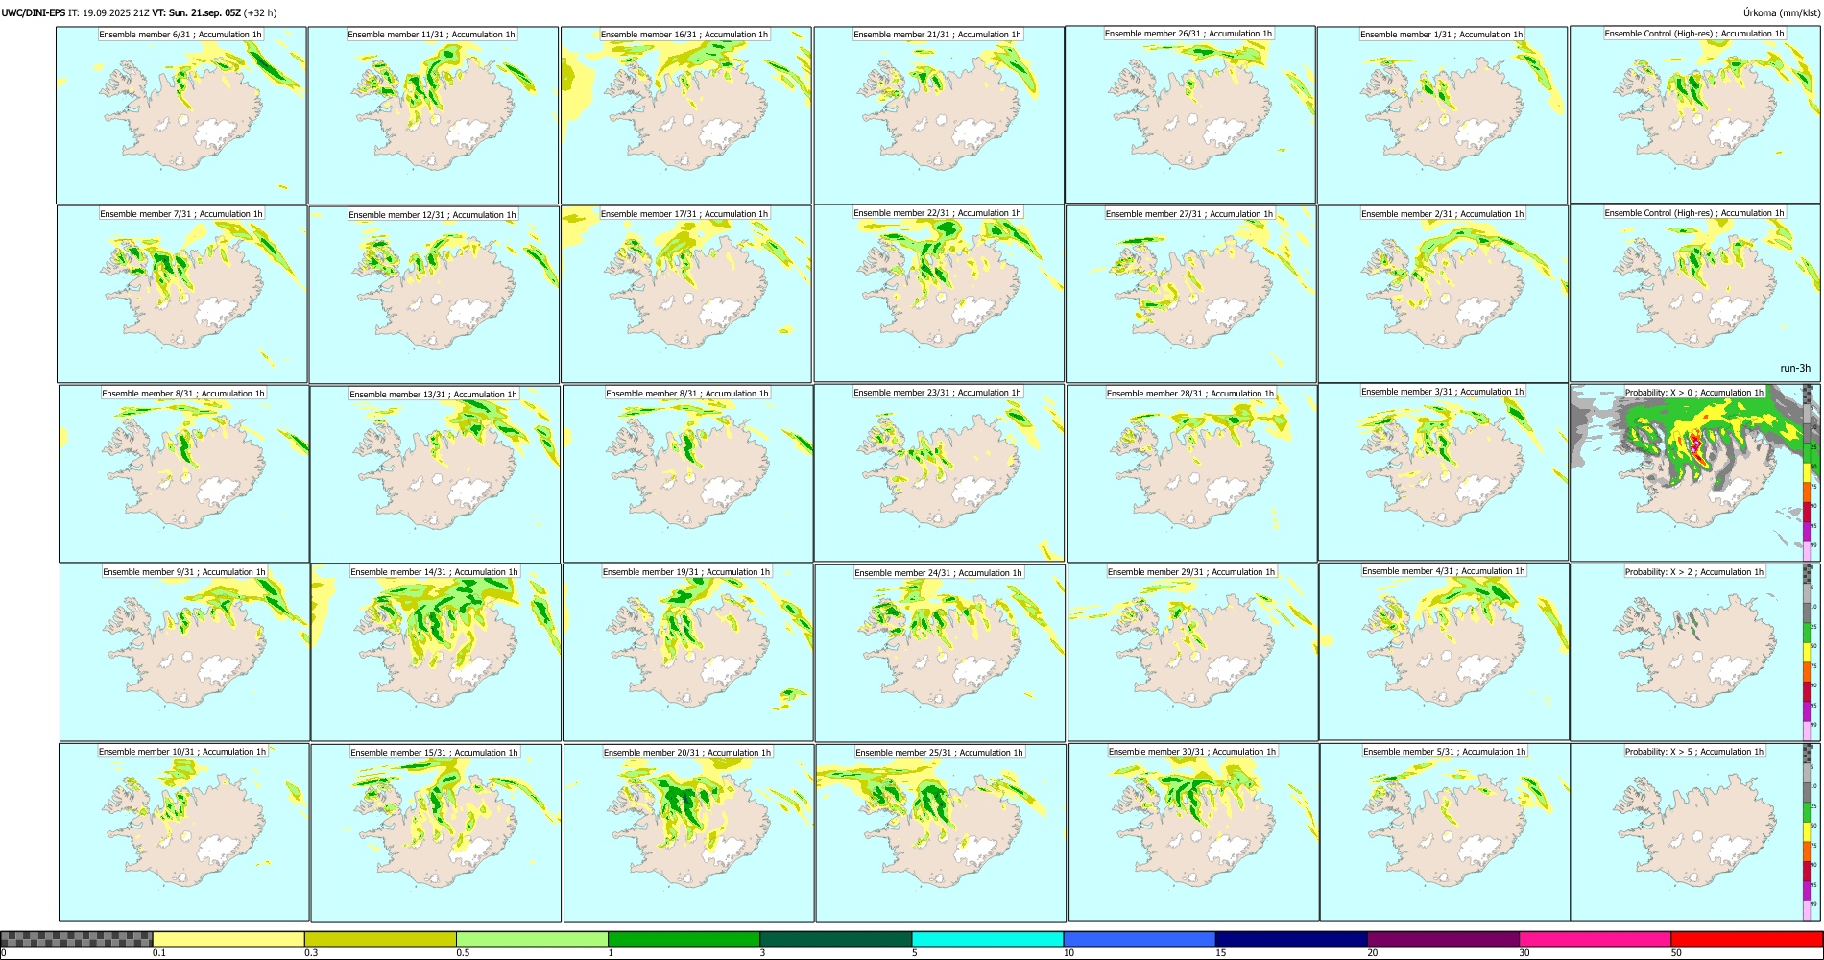The image size is (1824, 960).
Task: Click the 'VT: Sun. 21.sep. 05Z' valid time
Action: point(197,12)
